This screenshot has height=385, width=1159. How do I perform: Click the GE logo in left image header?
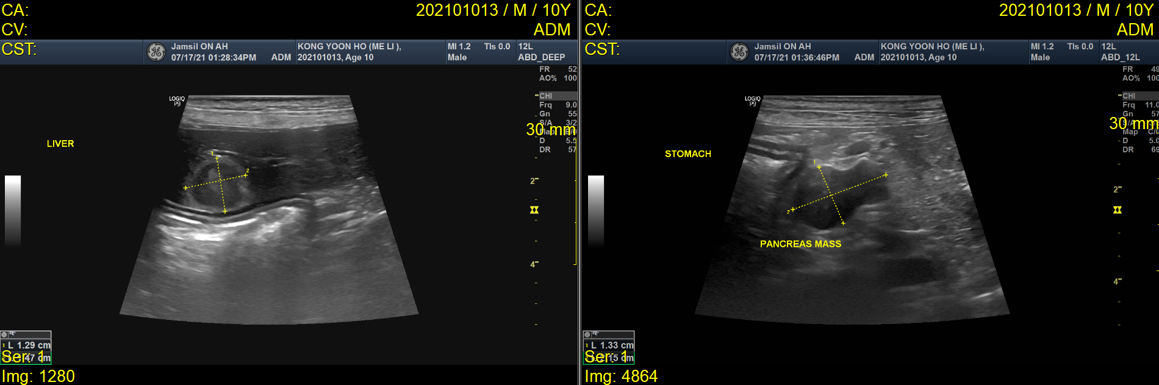point(156,52)
